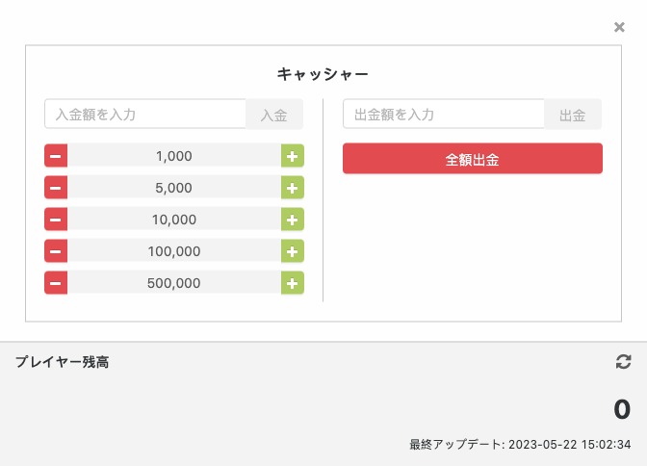Screen dimensions: 647x466
Task: Subtract 10,000 using the minus icon
Action: (56, 220)
